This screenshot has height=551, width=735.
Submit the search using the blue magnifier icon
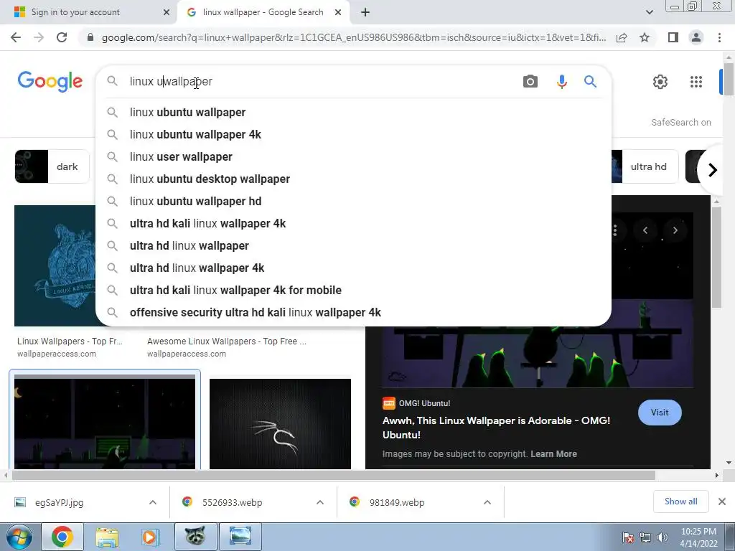tap(590, 82)
